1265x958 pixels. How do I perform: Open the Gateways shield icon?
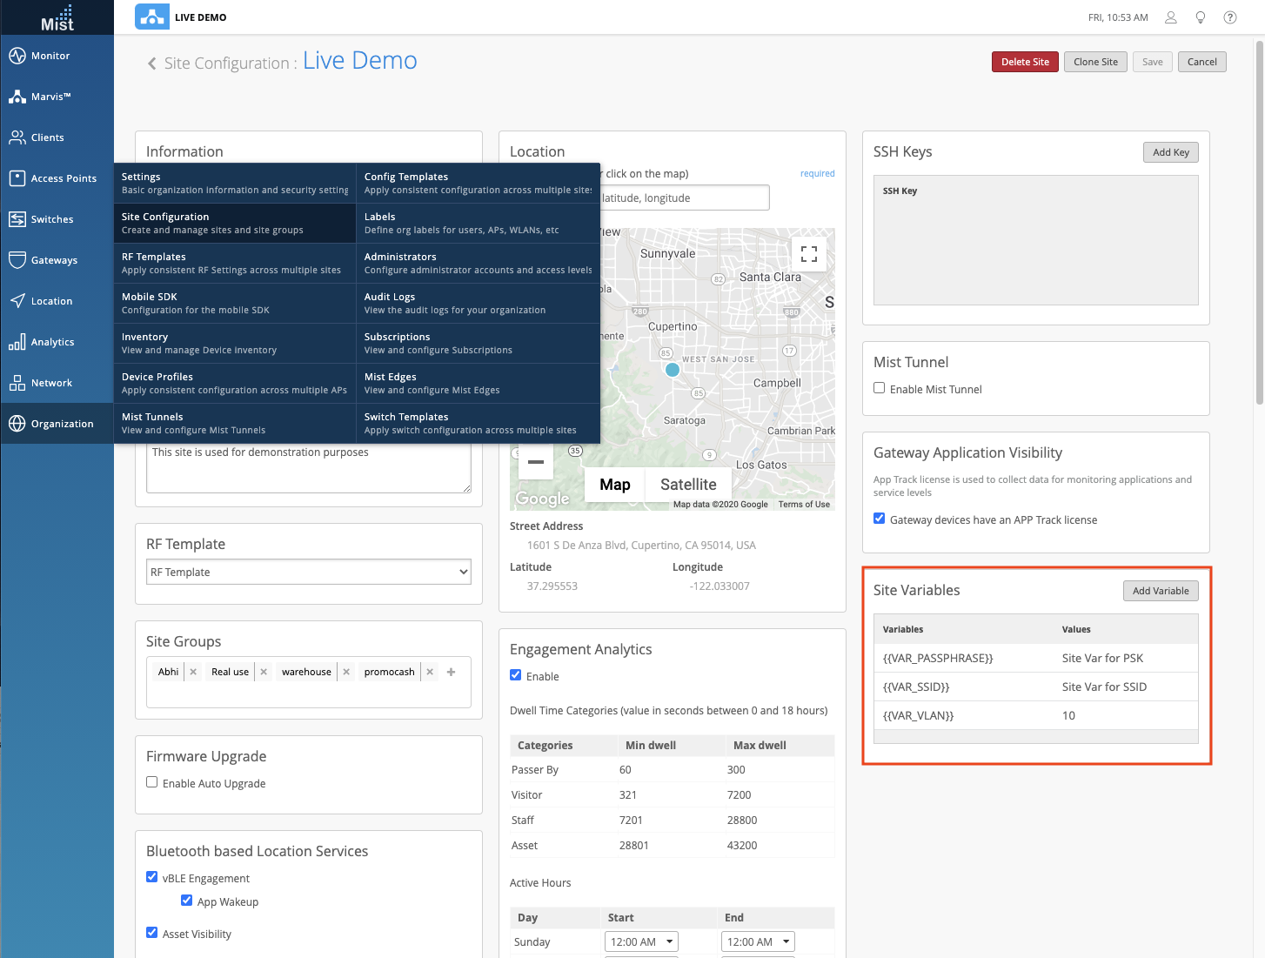click(x=17, y=260)
